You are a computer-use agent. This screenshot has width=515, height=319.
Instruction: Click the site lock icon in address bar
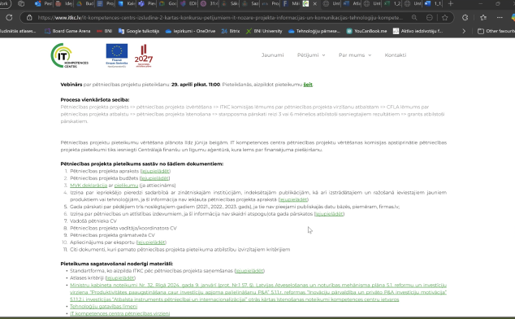[x=29, y=17]
